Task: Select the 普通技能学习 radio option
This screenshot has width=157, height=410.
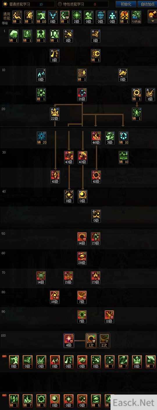Action: 5,4
